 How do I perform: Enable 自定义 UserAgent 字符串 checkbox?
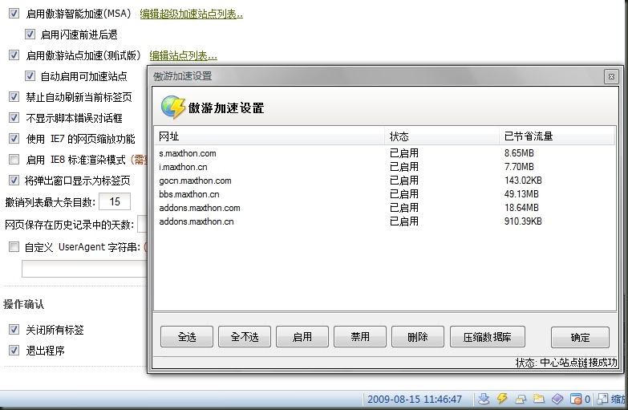tap(14, 246)
